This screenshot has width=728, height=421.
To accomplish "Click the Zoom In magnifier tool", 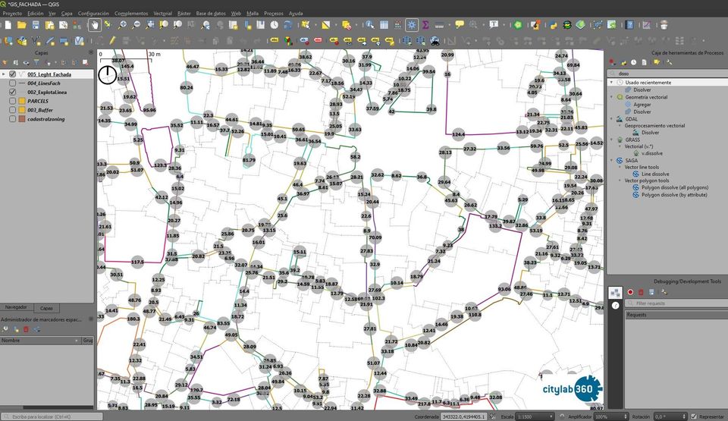I will tap(124, 25).
